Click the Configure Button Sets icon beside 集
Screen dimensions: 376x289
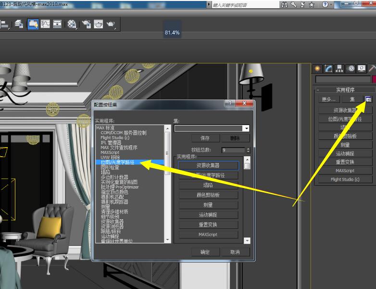click(368, 99)
